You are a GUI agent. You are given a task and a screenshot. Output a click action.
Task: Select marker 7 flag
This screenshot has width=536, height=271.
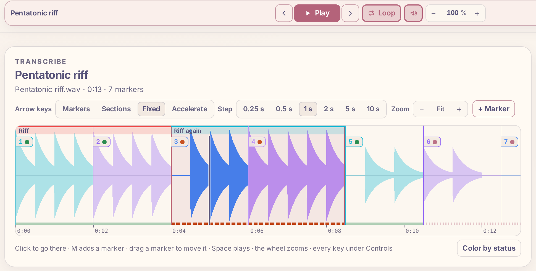pyautogui.click(x=509, y=142)
